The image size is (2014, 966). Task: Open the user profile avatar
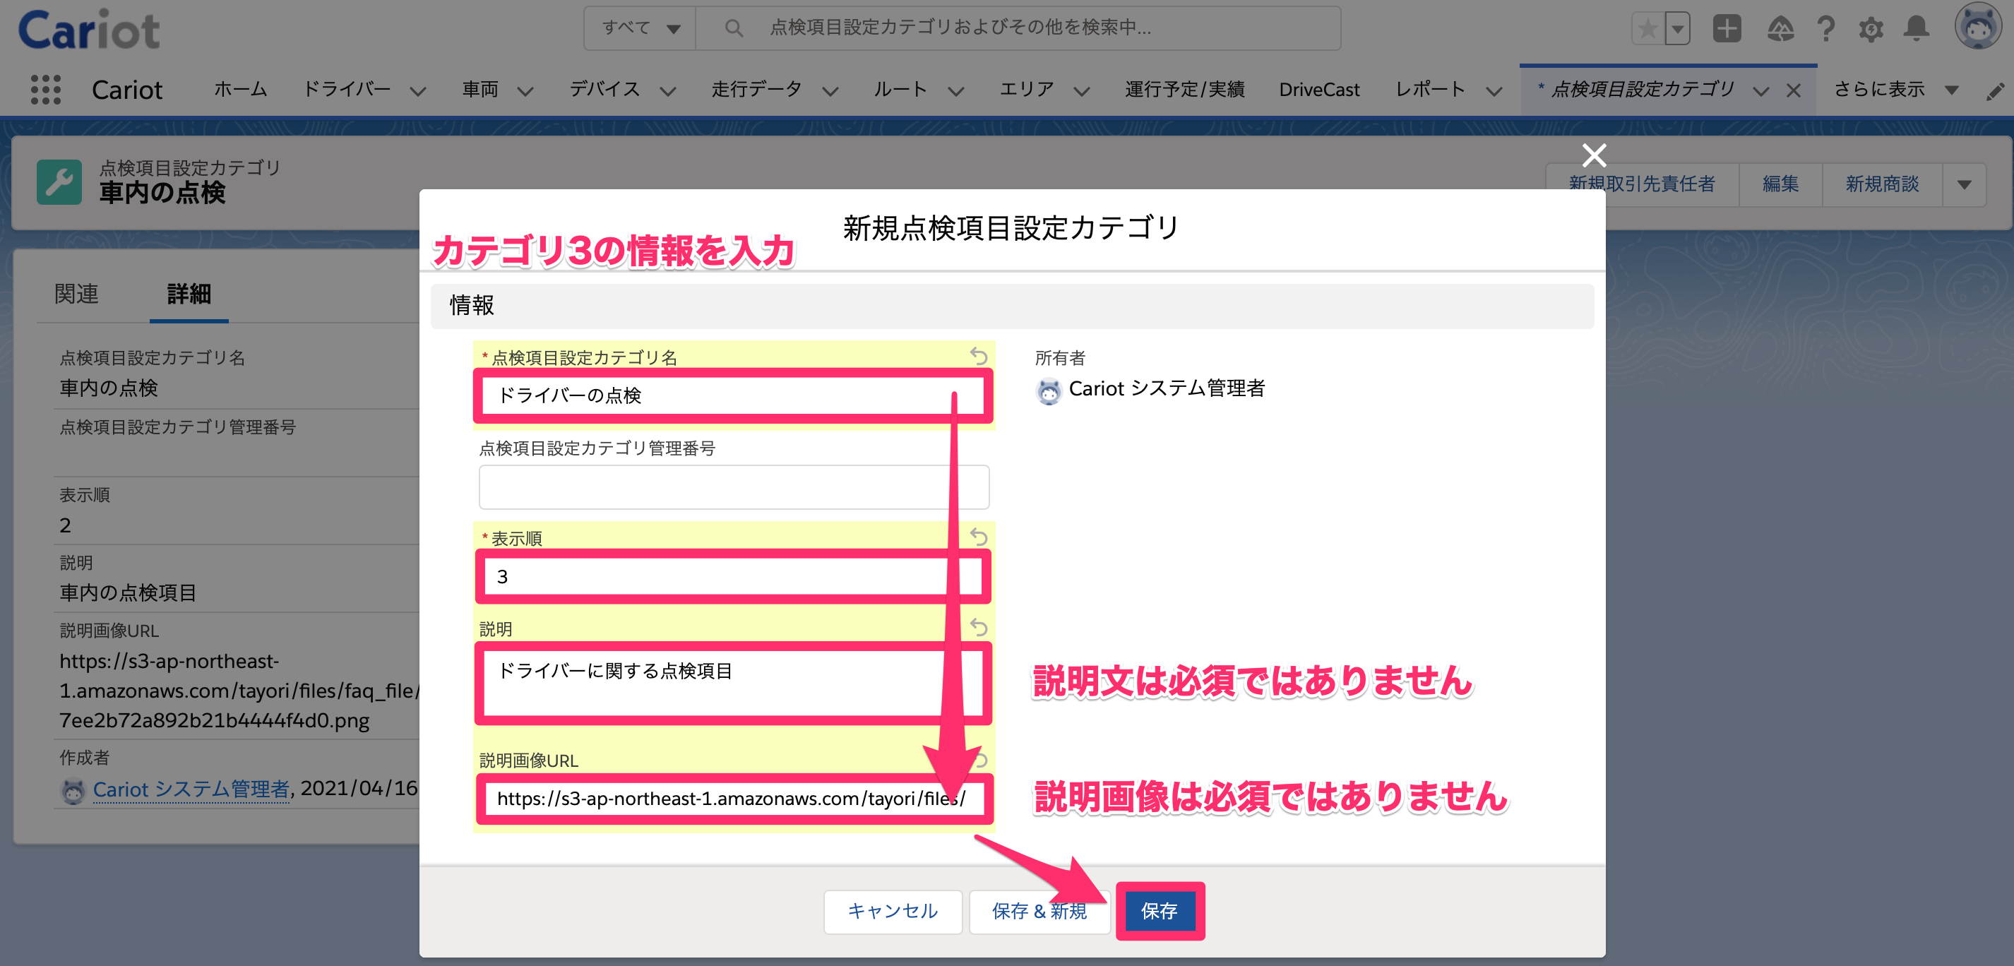coord(1977,27)
